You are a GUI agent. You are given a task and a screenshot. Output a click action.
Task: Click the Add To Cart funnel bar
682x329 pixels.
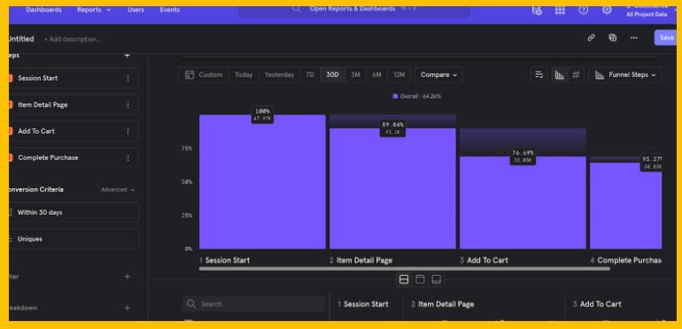coord(523,203)
